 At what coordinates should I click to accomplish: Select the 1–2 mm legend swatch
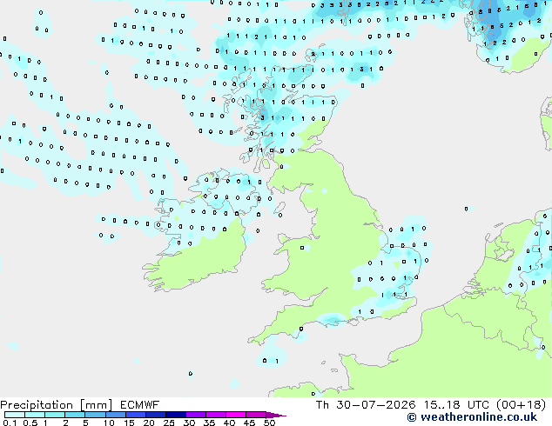coord(55,415)
